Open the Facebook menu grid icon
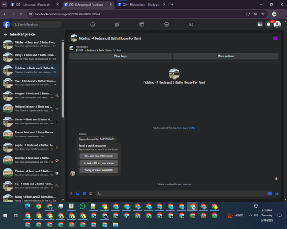The image size is (287, 229). [x=260, y=25]
